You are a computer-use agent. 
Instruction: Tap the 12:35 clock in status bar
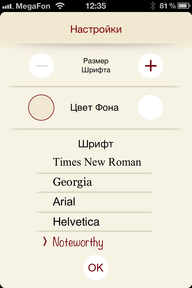96,6
